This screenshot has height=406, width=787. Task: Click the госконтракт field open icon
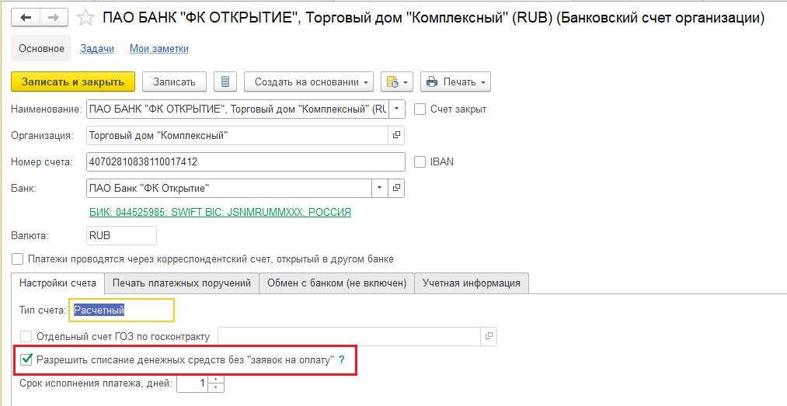[x=489, y=336]
